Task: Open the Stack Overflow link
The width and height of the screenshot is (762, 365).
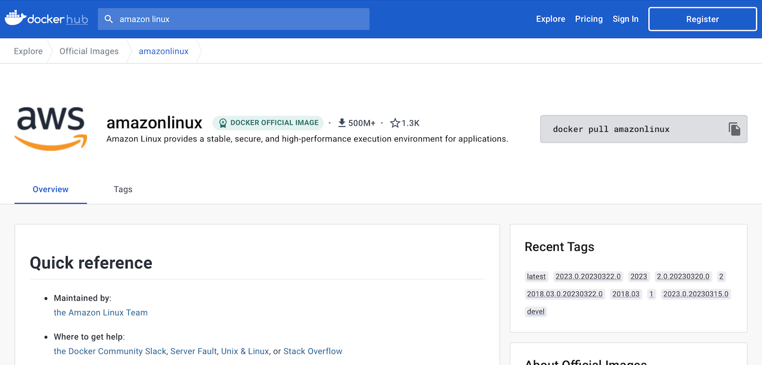Action: coord(313,351)
